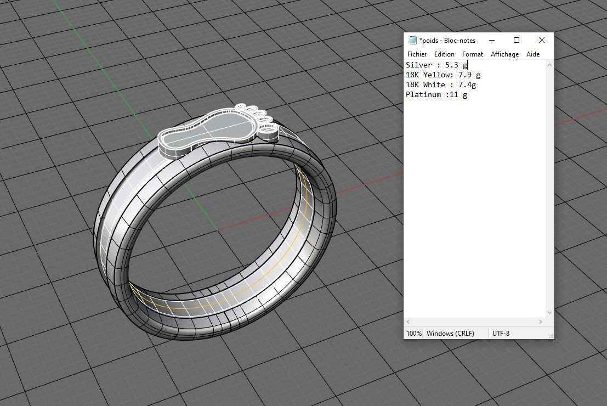Image resolution: width=607 pixels, height=406 pixels.
Task: Click the window resize grip corner
Action: tap(551, 335)
